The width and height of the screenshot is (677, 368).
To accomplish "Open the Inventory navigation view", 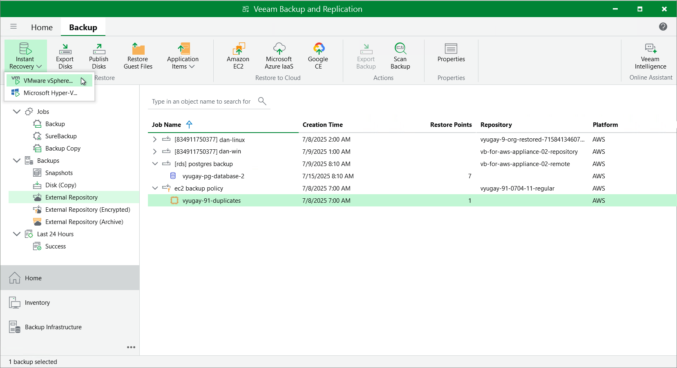I will [x=70, y=302].
